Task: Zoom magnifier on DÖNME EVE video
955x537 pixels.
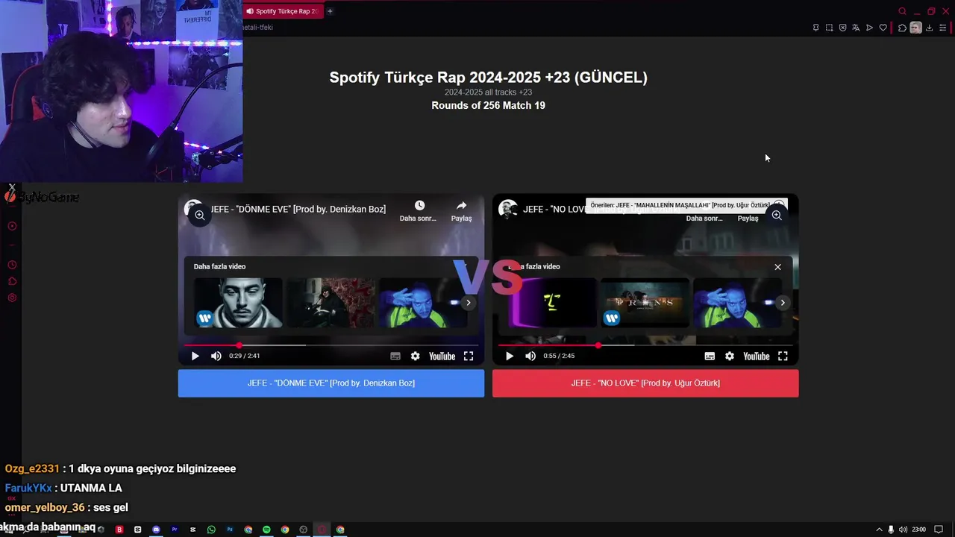Action: click(x=199, y=216)
